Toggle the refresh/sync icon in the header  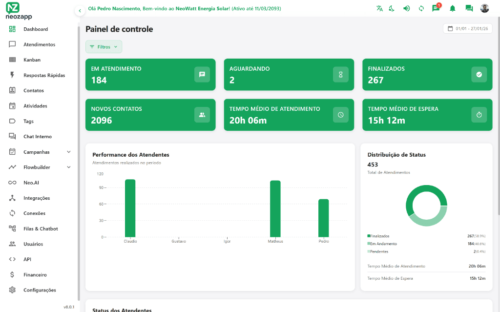click(421, 8)
